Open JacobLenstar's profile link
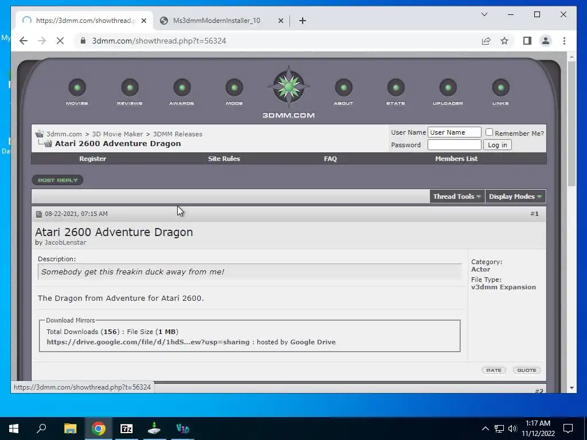This screenshot has height=440, width=587. pos(65,242)
